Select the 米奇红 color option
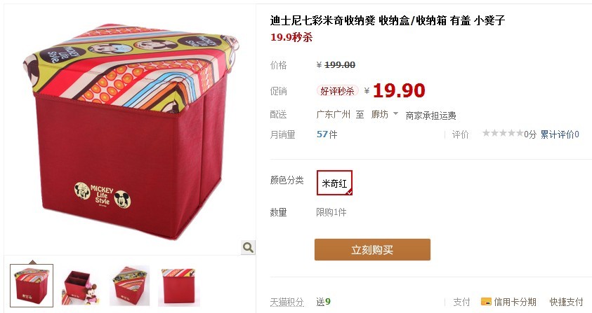The height and width of the screenshot is (313, 592). coord(334,183)
